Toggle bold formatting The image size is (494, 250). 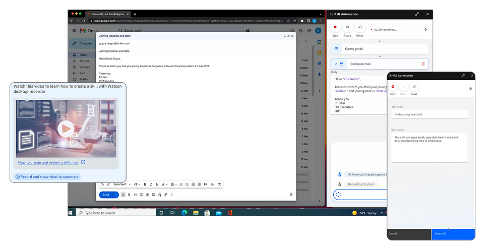point(145,184)
